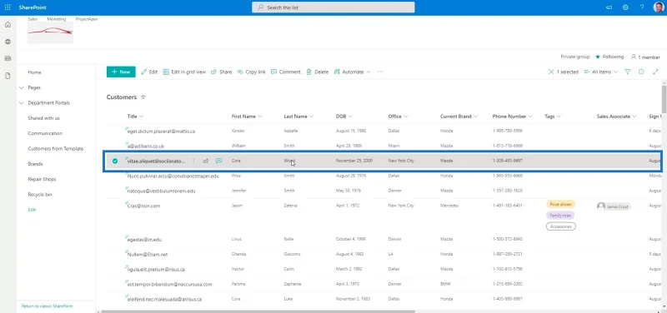Toggle the Following star
Screen dimensions: 667x313
point(598,57)
